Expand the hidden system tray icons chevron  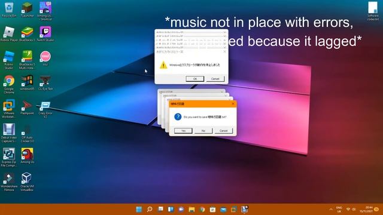(331, 210)
